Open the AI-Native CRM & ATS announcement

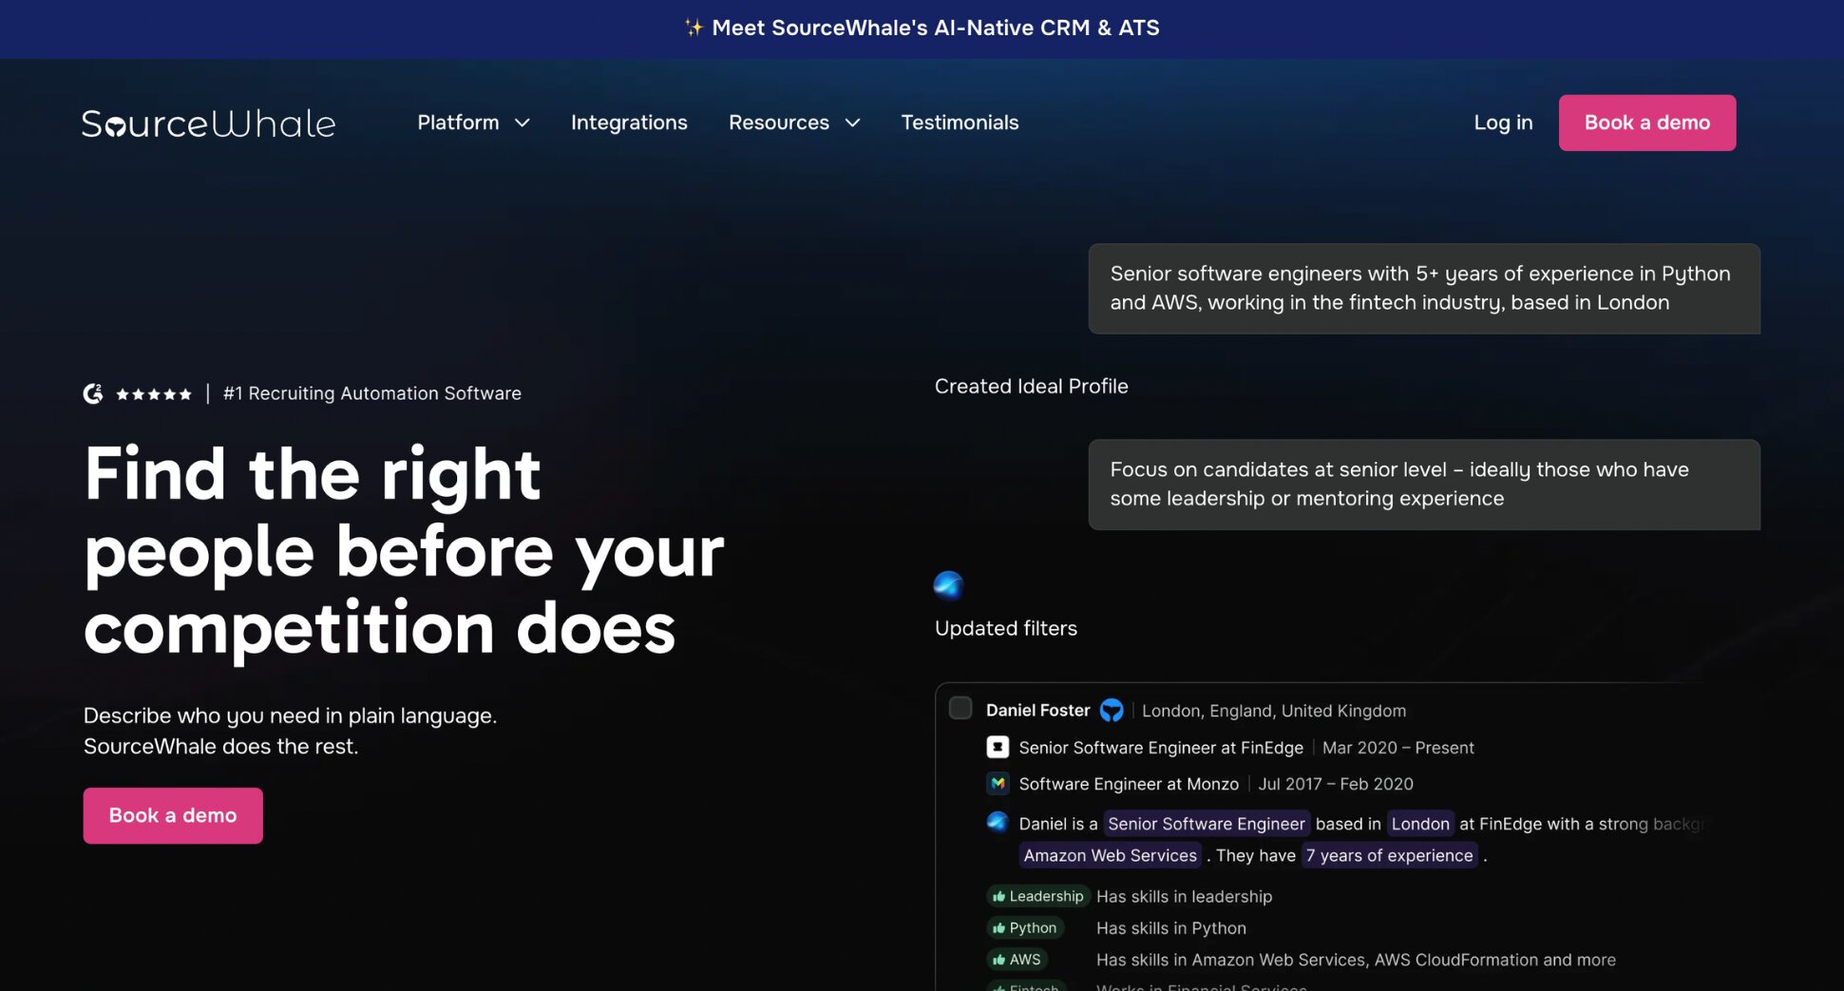tap(922, 29)
